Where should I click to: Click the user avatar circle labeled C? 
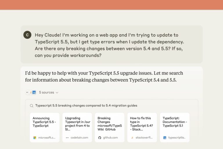pos(27,35)
